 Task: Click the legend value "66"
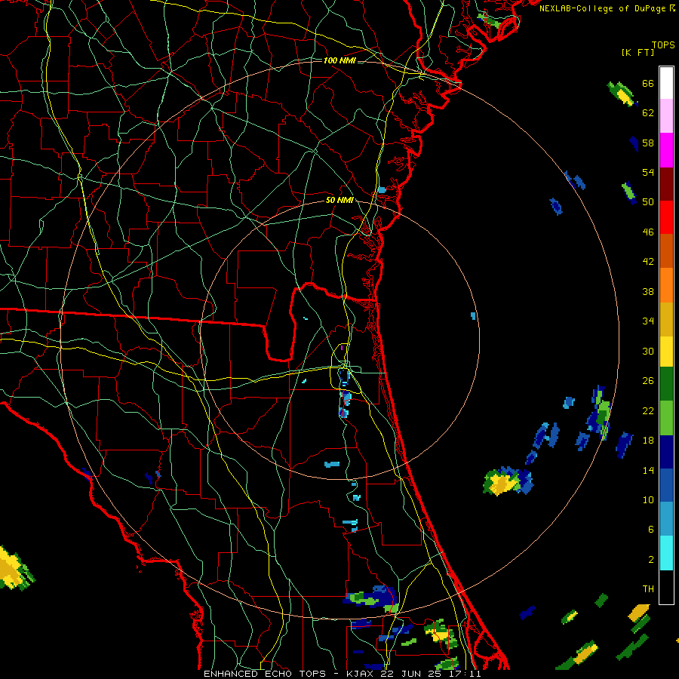[648, 83]
